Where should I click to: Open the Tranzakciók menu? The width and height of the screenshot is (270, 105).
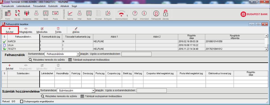point(8,6)
